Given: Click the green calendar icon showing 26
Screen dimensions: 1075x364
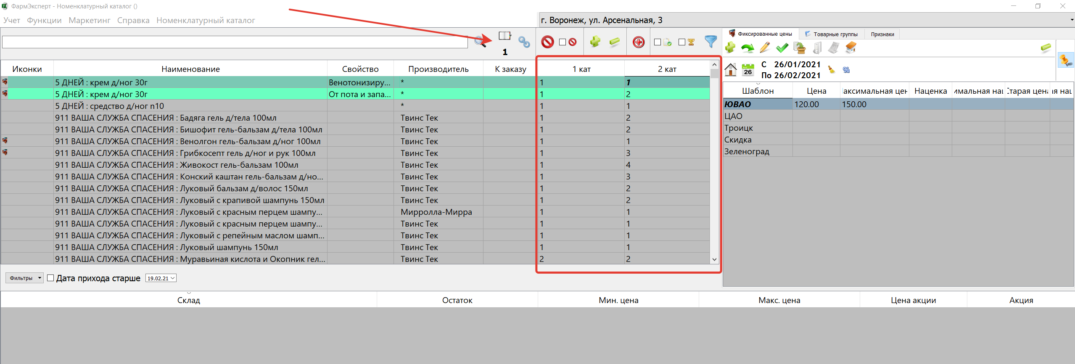Looking at the screenshot, I should 748,69.
